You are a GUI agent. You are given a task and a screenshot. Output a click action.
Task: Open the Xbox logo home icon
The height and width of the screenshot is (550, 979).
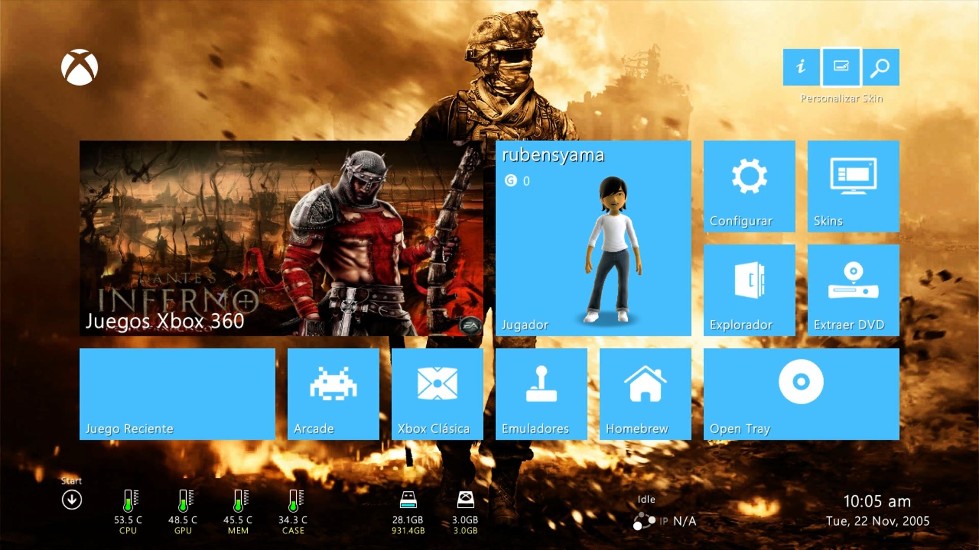pos(80,67)
